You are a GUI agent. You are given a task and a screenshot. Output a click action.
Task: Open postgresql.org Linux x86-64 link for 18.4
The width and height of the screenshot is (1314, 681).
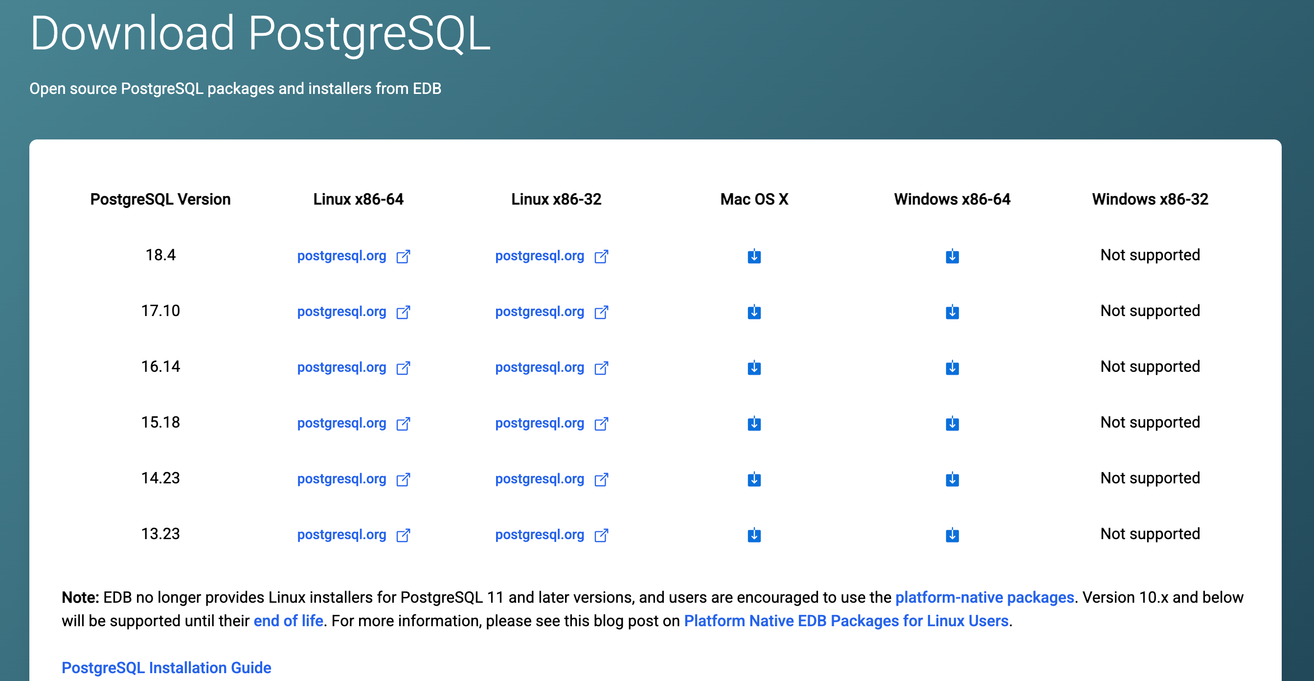click(354, 255)
